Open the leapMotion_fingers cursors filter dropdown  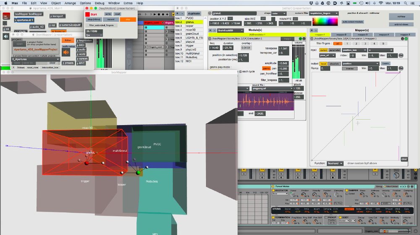tap(324, 13)
